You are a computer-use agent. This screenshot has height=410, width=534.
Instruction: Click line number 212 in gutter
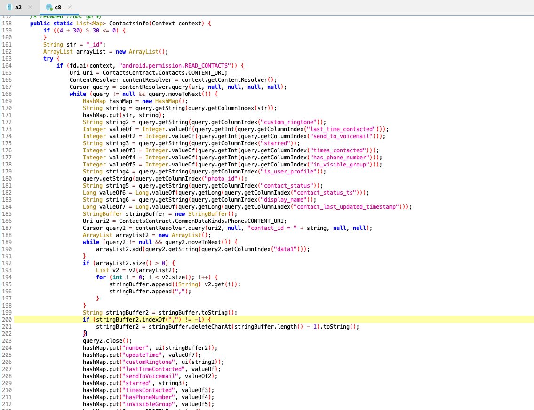click(x=7, y=404)
